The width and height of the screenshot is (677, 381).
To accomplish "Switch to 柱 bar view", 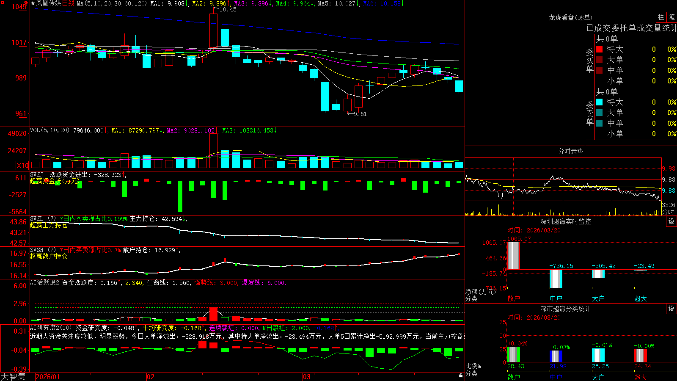I will pos(661,17).
